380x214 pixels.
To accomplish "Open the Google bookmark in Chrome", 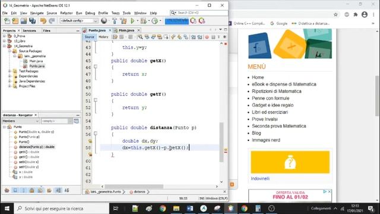I will click(x=279, y=24).
